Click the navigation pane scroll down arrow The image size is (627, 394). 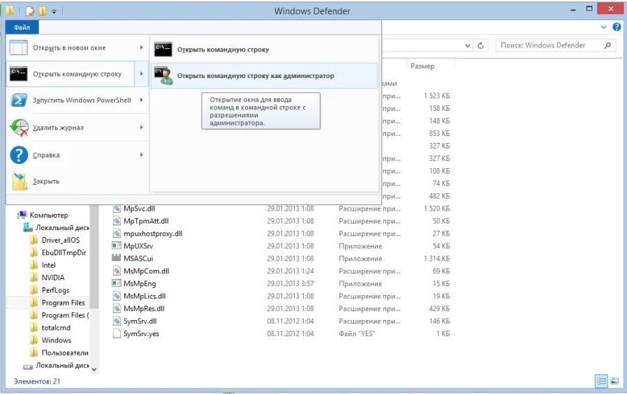pos(94,370)
